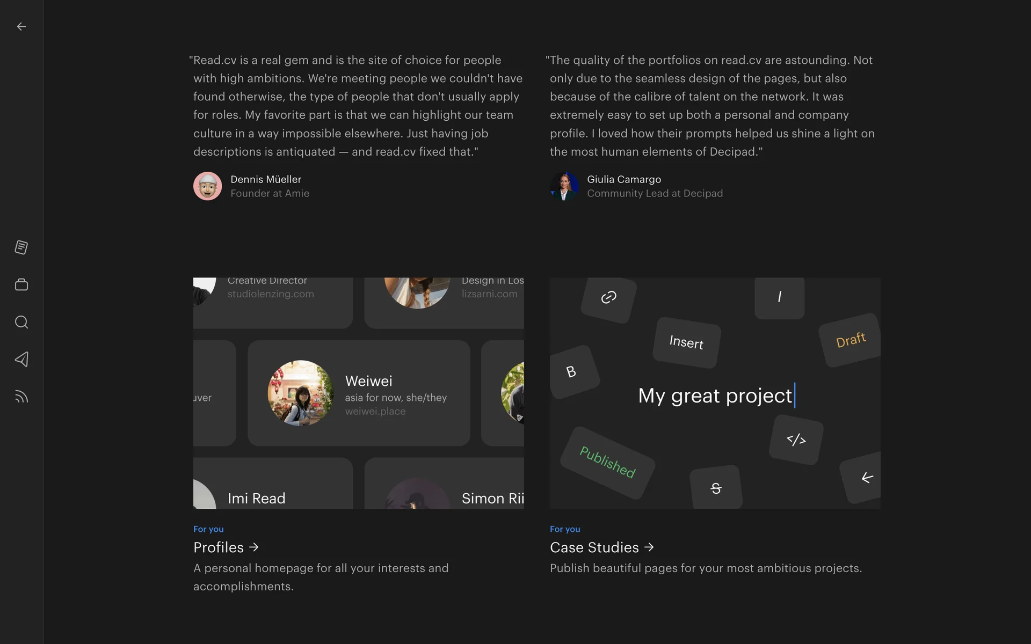Click the code brackets key tile
Viewport: 1031px width, 644px height.
click(796, 440)
